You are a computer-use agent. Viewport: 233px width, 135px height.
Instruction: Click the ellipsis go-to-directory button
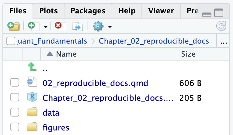tap(224, 41)
